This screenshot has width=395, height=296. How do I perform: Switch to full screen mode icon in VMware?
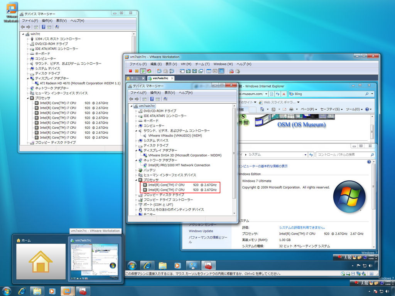(194, 71)
